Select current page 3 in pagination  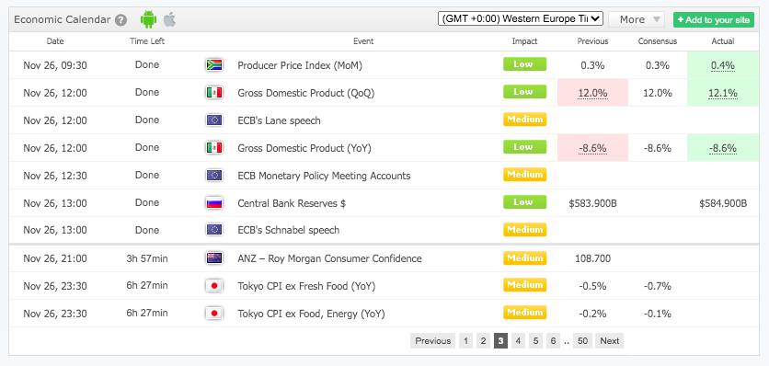coord(500,340)
